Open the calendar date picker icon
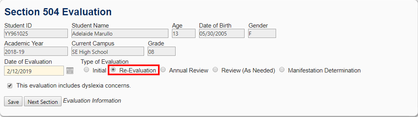 [x=70, y=71]
